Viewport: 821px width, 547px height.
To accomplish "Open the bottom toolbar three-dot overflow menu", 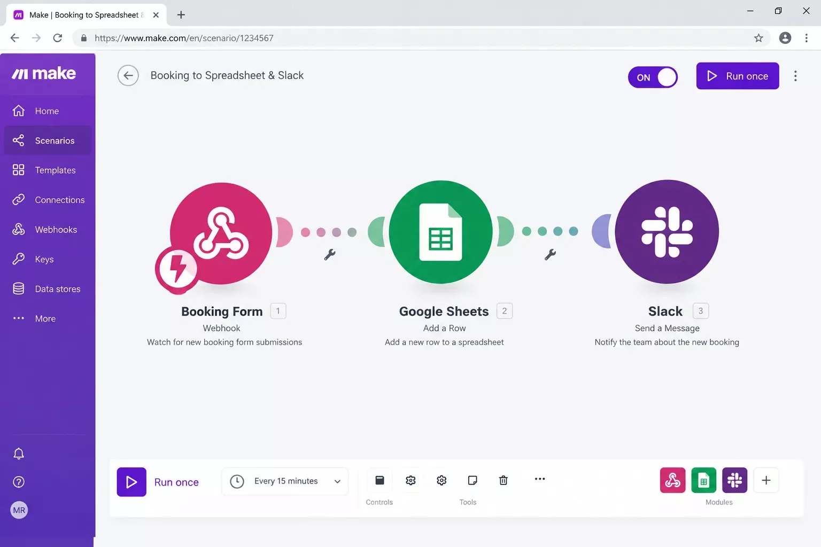I will click(x=540, y=479).
